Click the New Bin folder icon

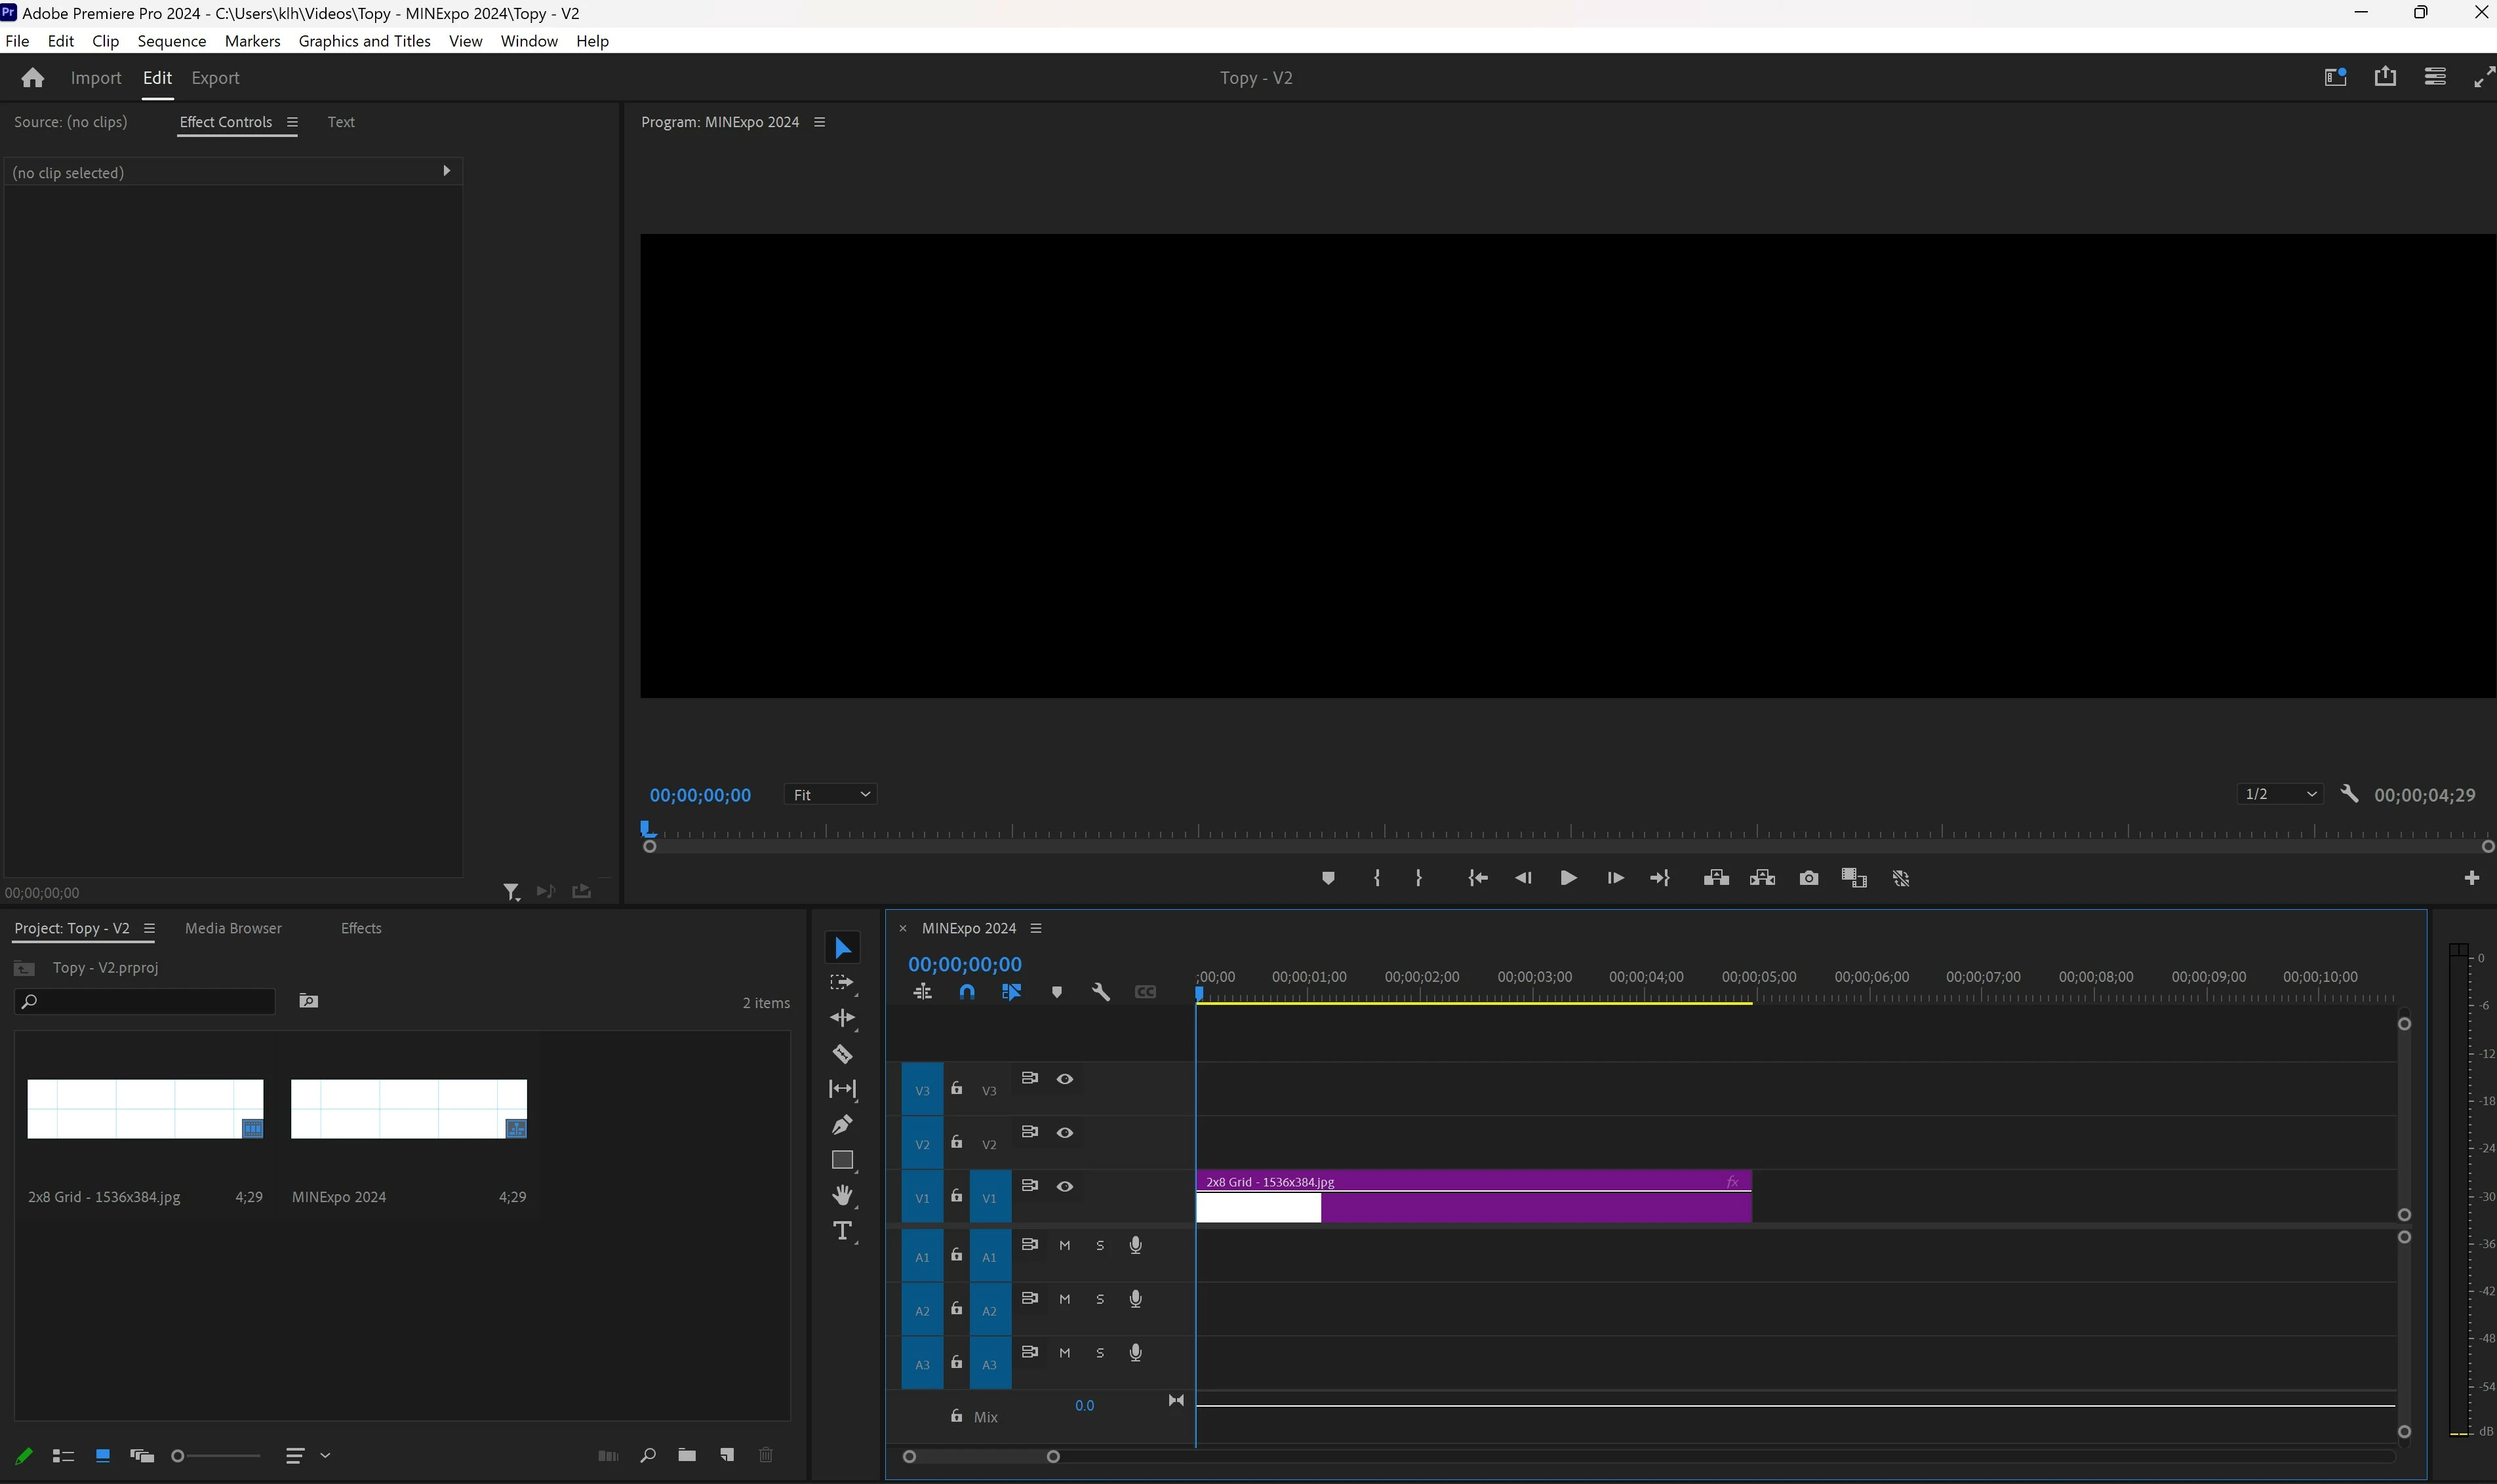pyautogui.click(x=687, y=1455)
